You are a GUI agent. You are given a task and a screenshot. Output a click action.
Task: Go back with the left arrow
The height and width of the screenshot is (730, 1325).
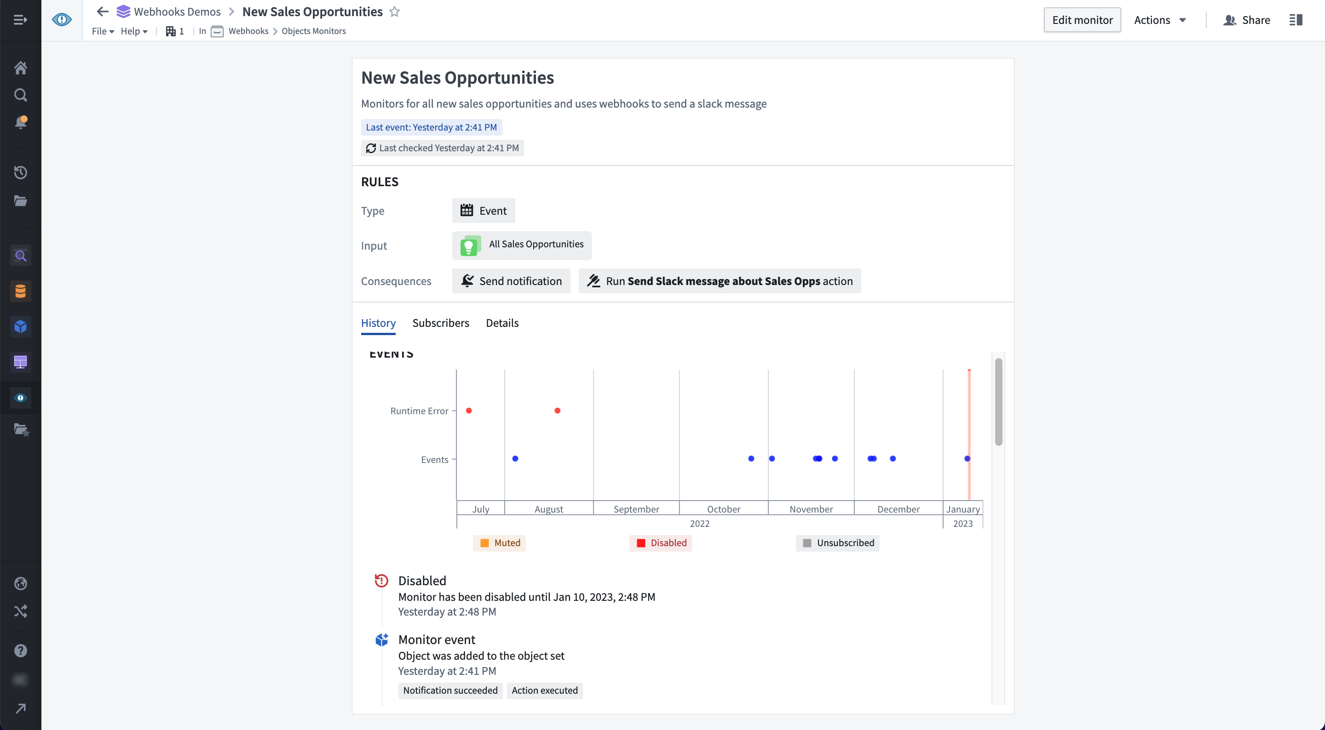(x=102, y=11)
